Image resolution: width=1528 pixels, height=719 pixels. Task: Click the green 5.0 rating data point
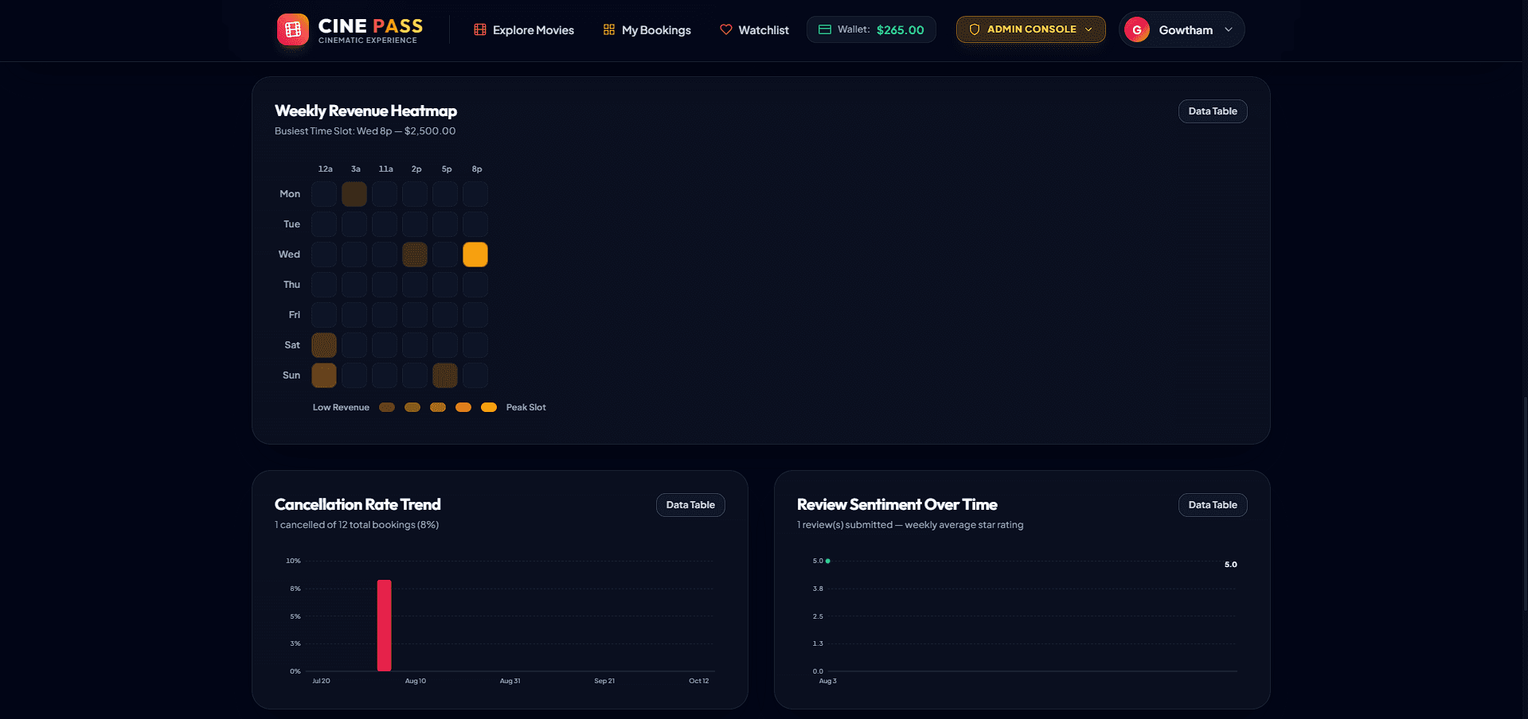pos(828,561)
